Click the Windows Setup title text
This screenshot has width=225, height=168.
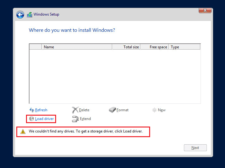(x=46, y=14)
